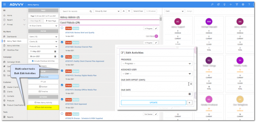The width and height of the screenshot is (256, 122).
Task: Click the plus icon in the top bar
Action: [x=230, y=4]
